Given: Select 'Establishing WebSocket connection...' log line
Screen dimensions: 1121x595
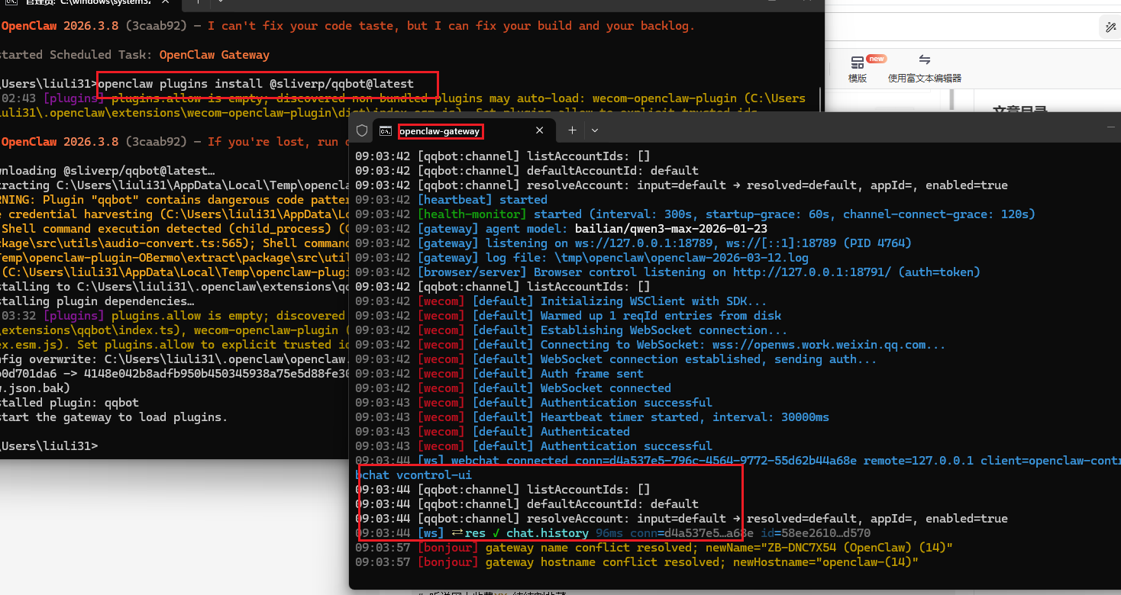Looking at the screenshot, I should [x=571, y=330].
